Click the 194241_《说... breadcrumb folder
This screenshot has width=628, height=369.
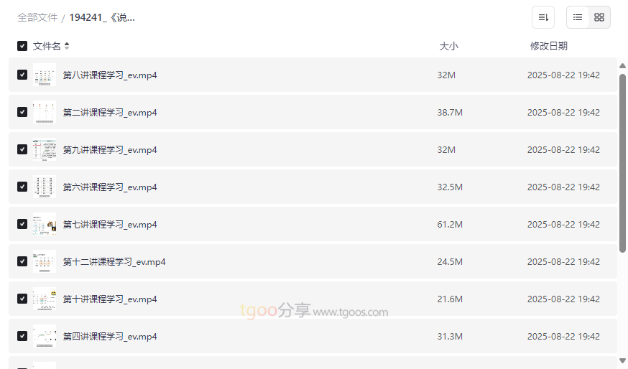(102, 17)
